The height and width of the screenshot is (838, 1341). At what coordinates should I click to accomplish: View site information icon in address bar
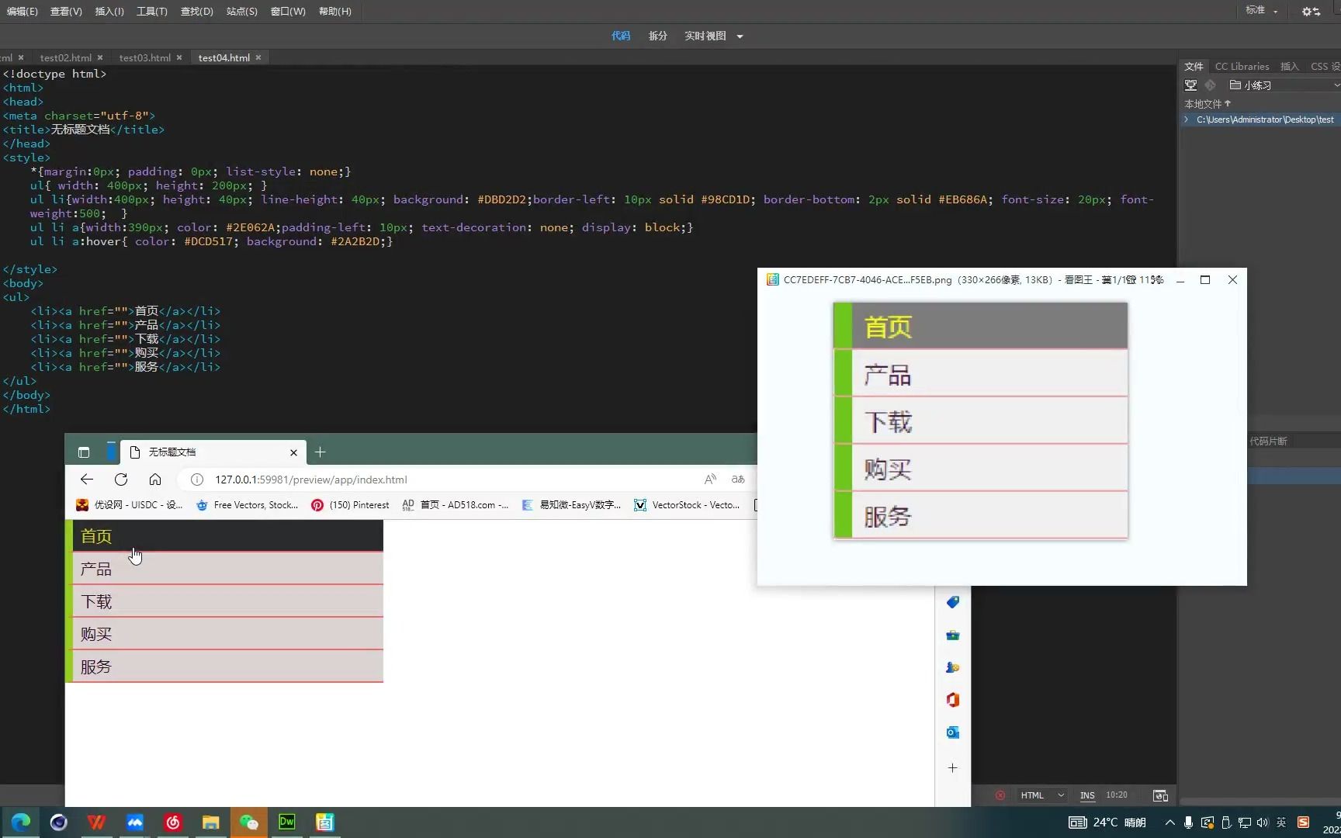click(x=197, y=480)
